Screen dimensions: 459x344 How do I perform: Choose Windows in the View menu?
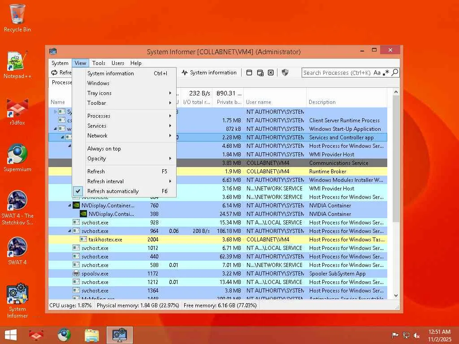[x=124, y=83]
